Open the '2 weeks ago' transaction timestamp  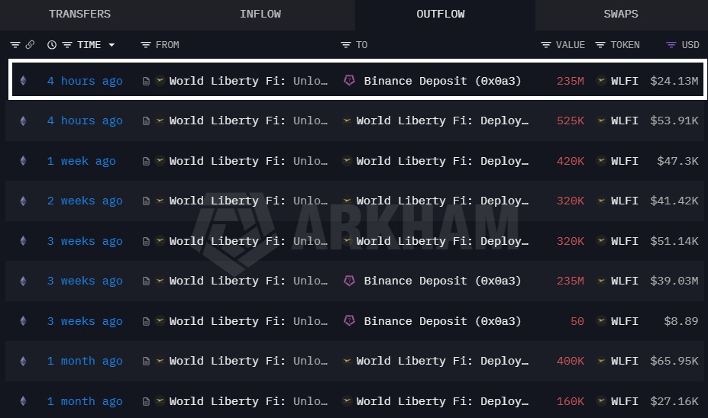pyautogui.click(x=85, y=201)
